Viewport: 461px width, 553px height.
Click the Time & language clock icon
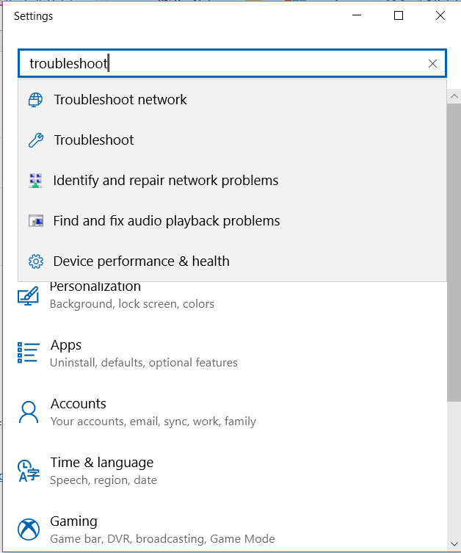28,471
